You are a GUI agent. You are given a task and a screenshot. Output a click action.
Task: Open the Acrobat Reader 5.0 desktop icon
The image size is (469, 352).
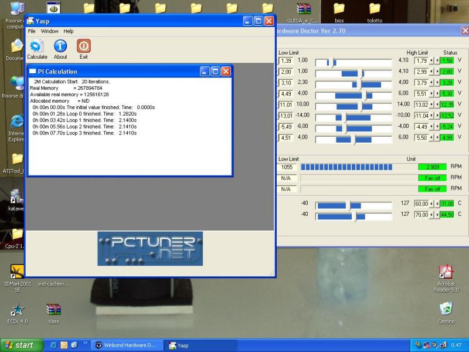[x=446, y=272]
